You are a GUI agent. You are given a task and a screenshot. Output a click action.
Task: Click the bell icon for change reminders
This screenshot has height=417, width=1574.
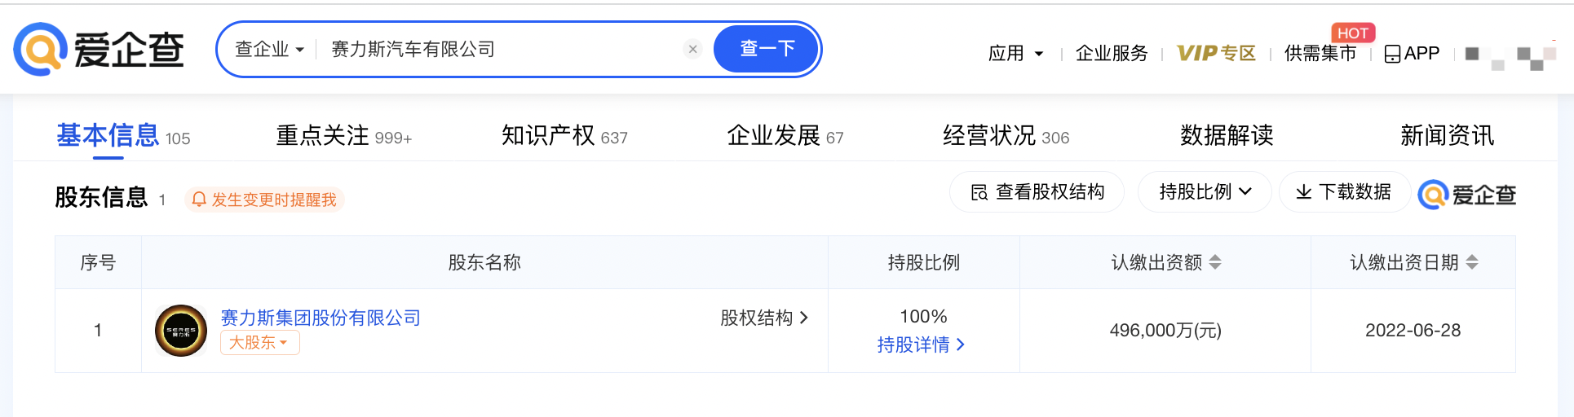(198, 200)
